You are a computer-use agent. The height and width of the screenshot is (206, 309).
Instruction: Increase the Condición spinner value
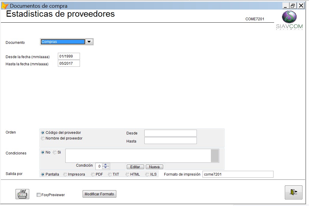[105, 165]
